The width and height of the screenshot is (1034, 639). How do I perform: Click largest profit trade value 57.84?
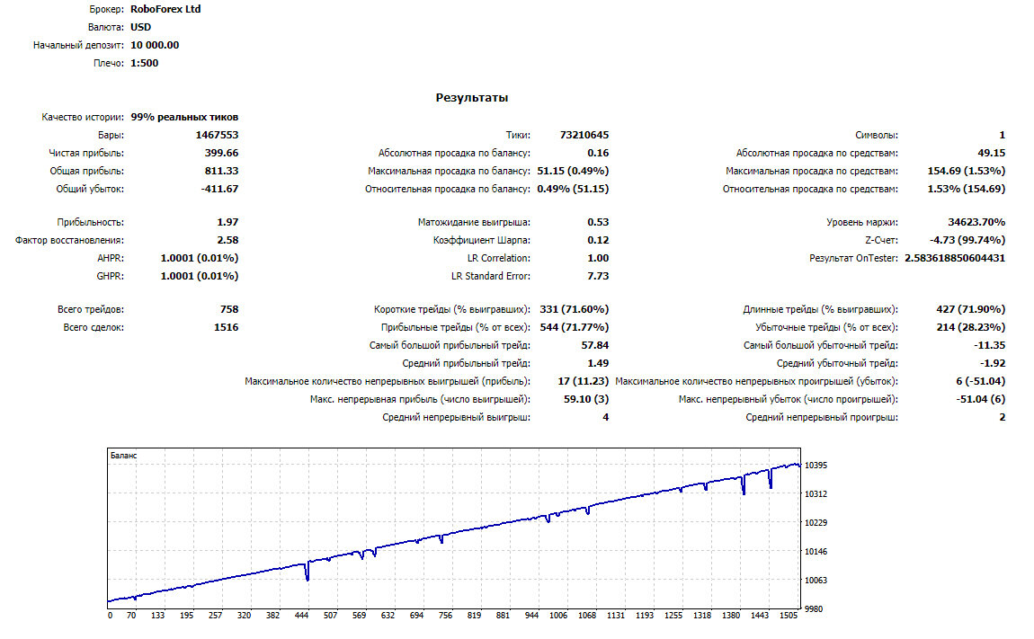coord(595,345)
